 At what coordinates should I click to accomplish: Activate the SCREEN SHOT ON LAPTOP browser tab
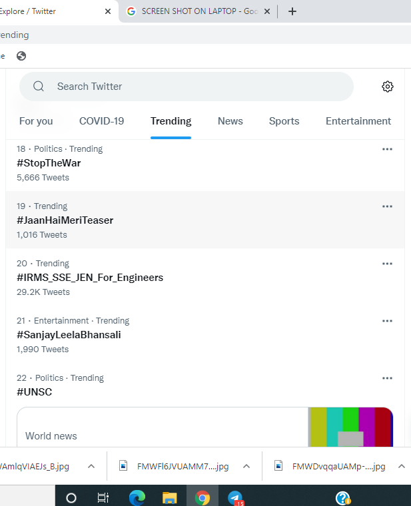pos(199,11)
